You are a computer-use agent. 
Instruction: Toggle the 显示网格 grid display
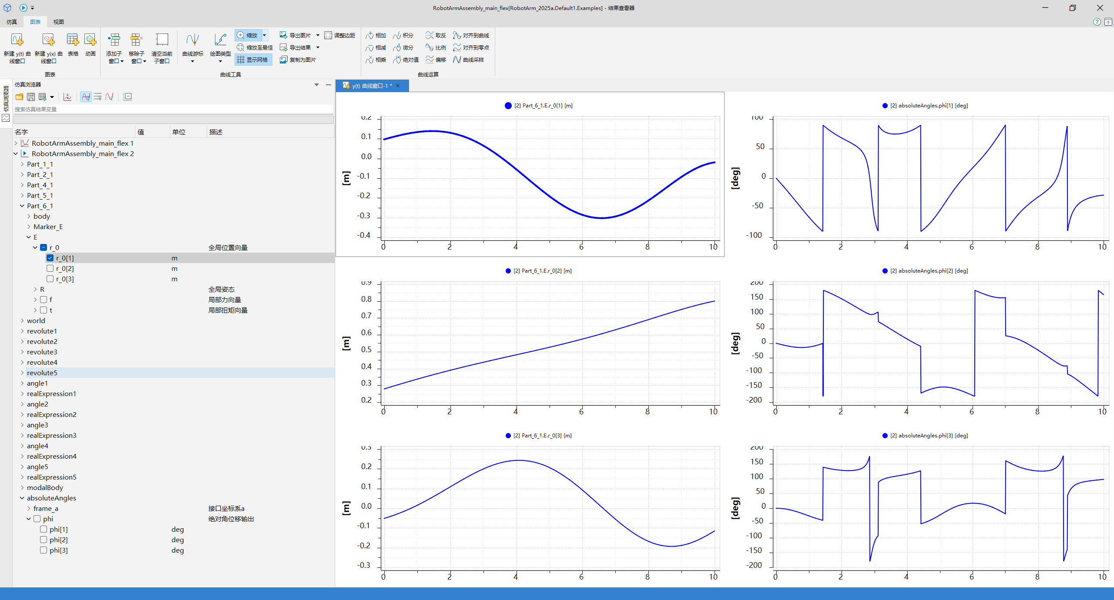click(x=253, y=60)
